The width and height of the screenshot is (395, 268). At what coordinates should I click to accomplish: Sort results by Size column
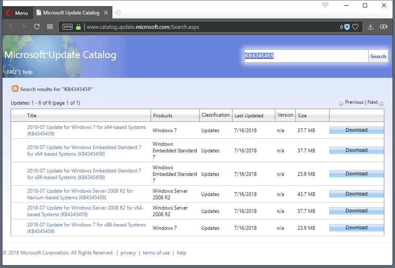[x=302, y=115]
